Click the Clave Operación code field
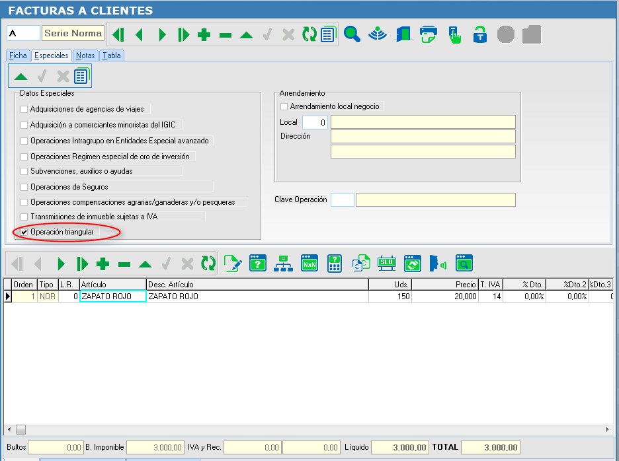Image resolution: width=619 pixels, height=461 pixels. click(x=343, y=200)
